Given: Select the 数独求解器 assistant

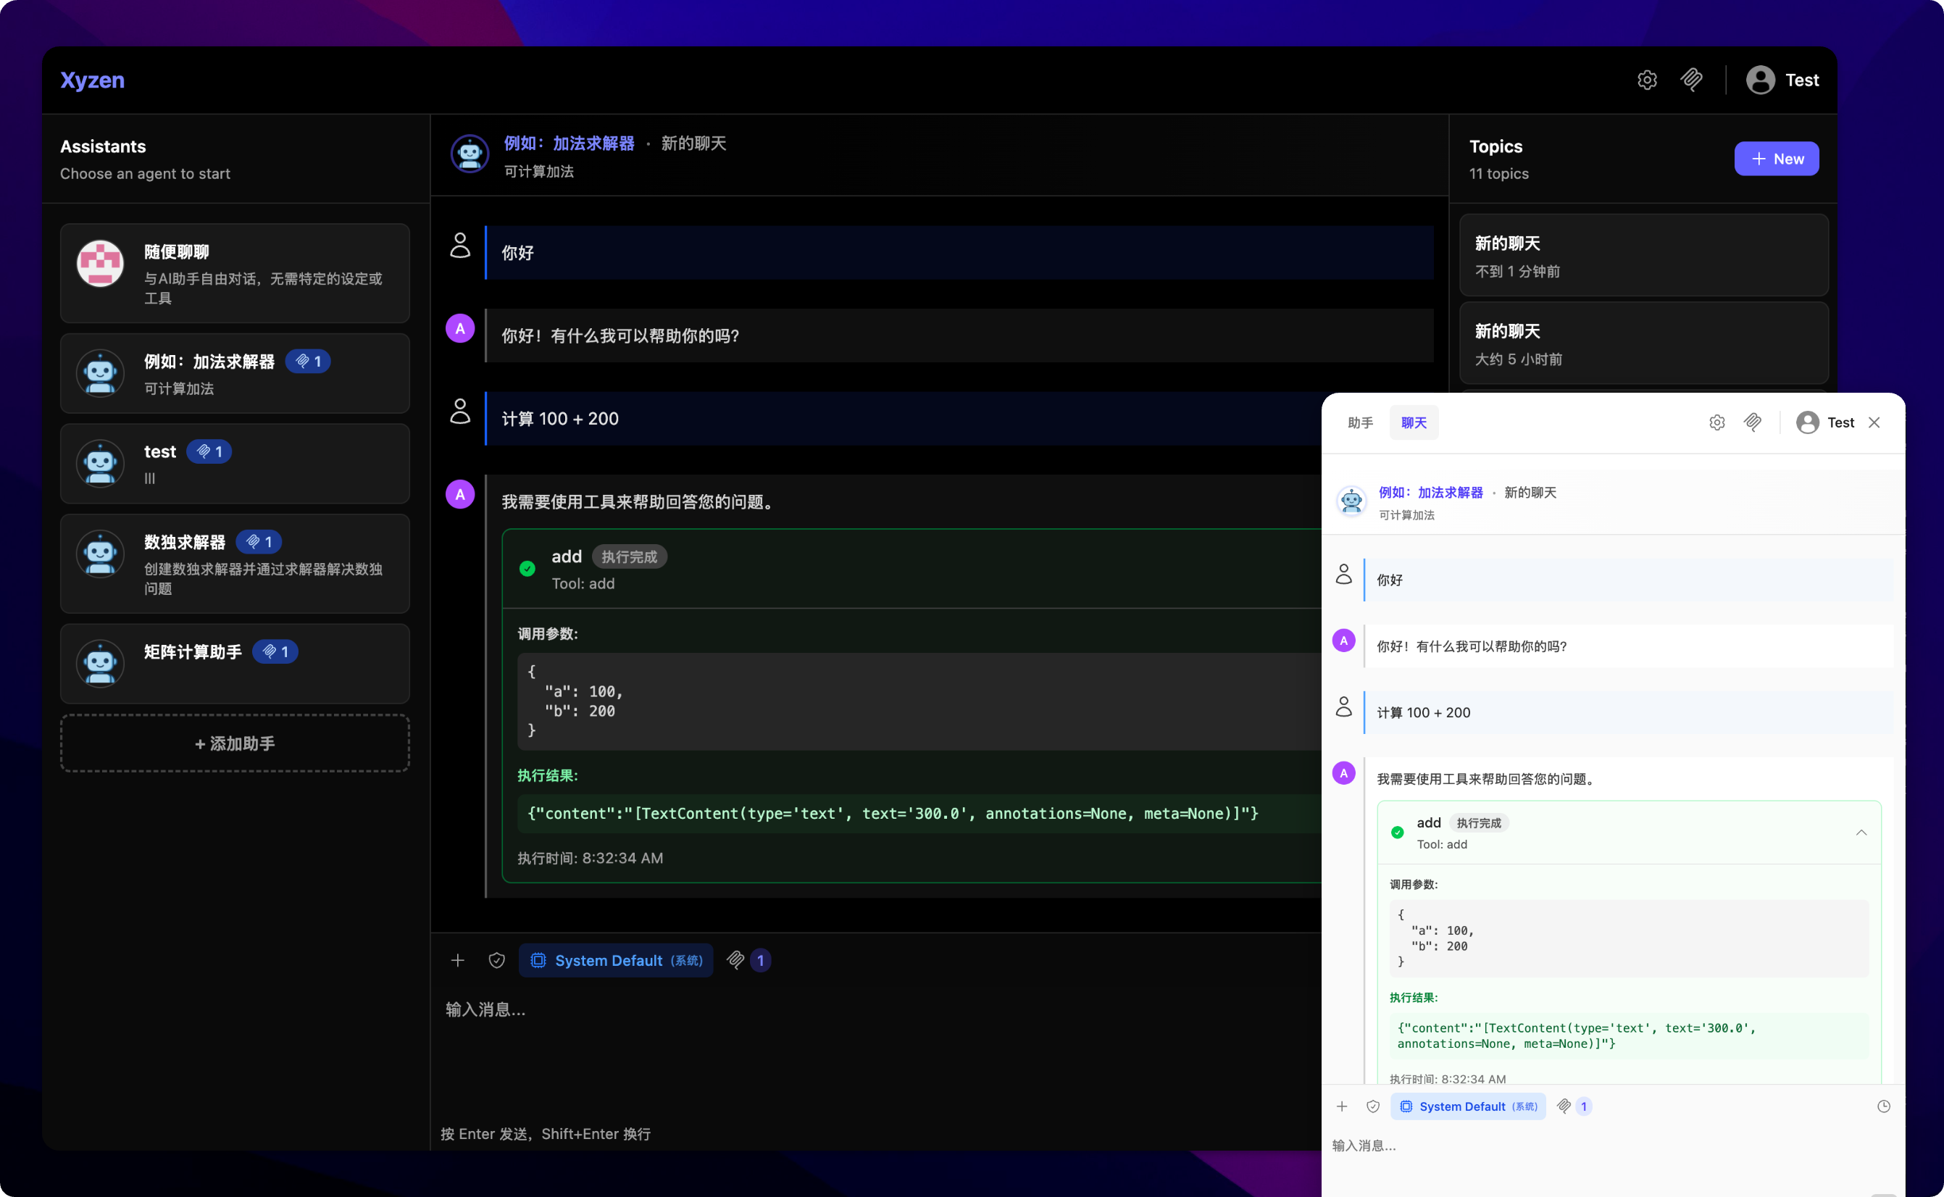Looking at the screenshot, I should [x=235, y=564].
